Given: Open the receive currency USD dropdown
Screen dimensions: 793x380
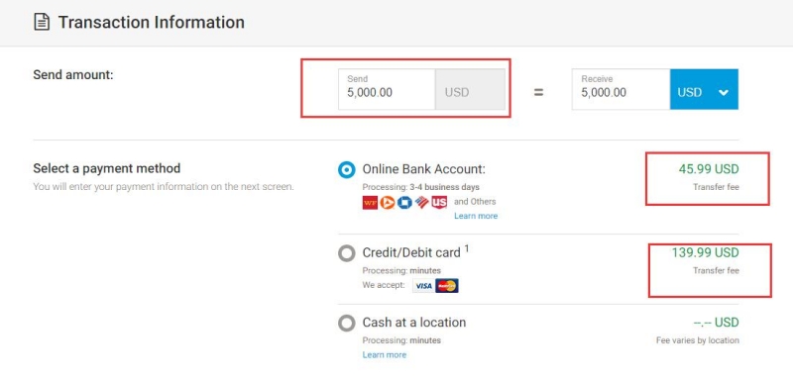Looking at the screenshot, I should (x=704, y=89).
